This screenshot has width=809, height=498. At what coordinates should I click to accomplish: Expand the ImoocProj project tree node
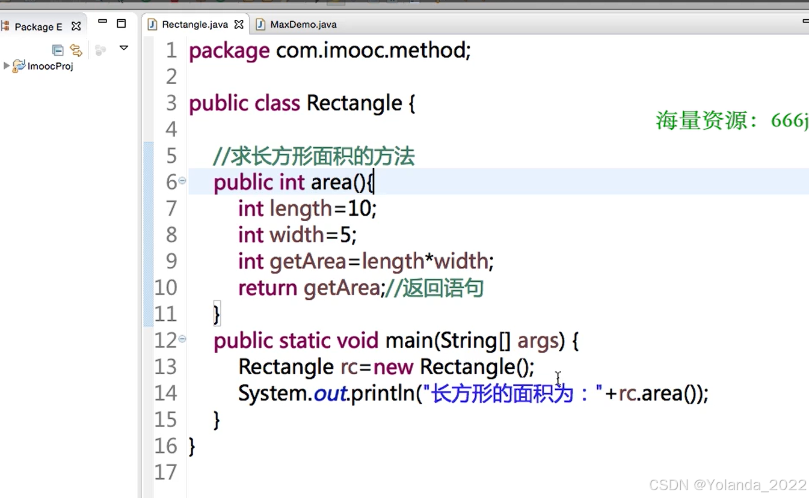coord(7,65)
